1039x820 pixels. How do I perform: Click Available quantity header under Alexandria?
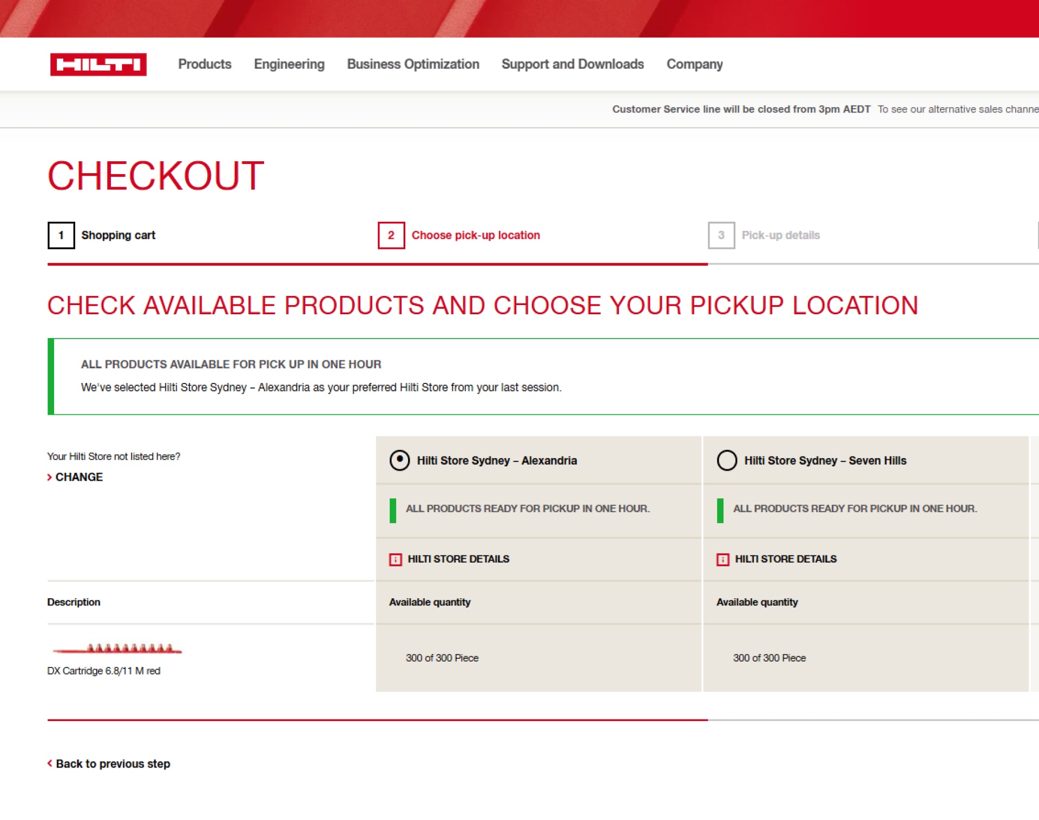(430, 602)
